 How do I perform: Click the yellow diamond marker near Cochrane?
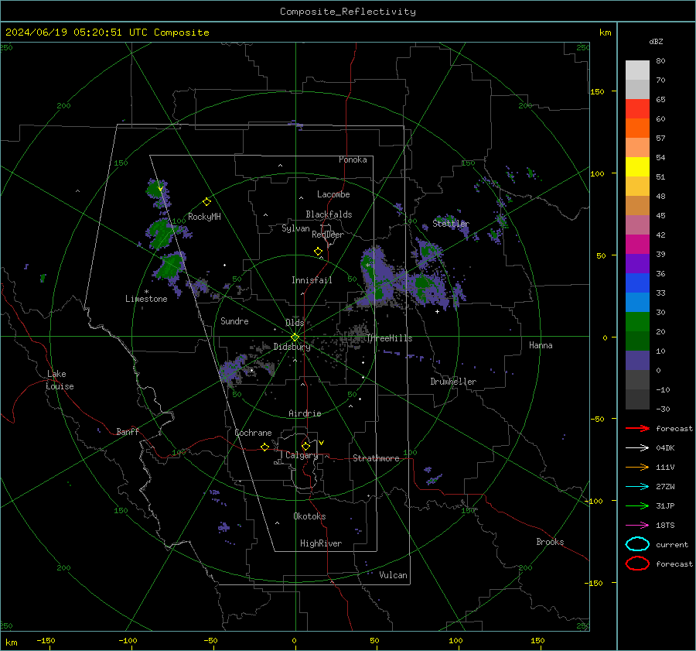(x=264, y=447)
